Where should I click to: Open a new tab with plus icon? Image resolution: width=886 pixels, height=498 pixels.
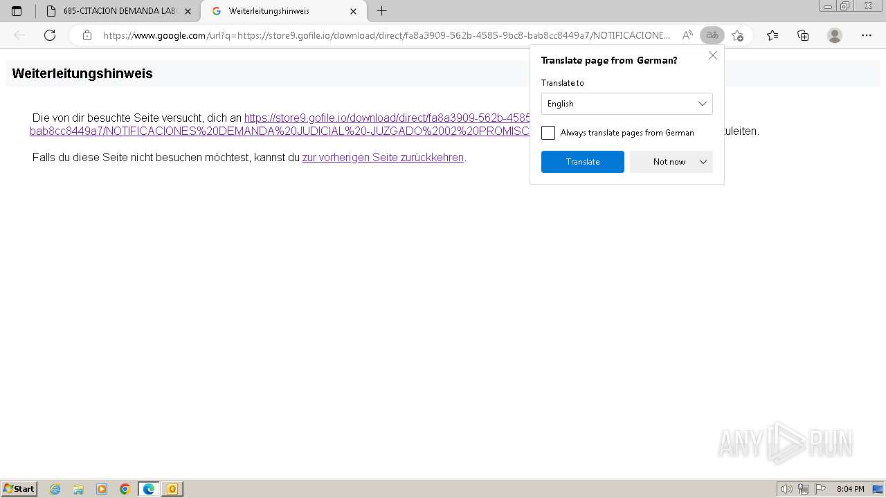click(x=381, y=11)
